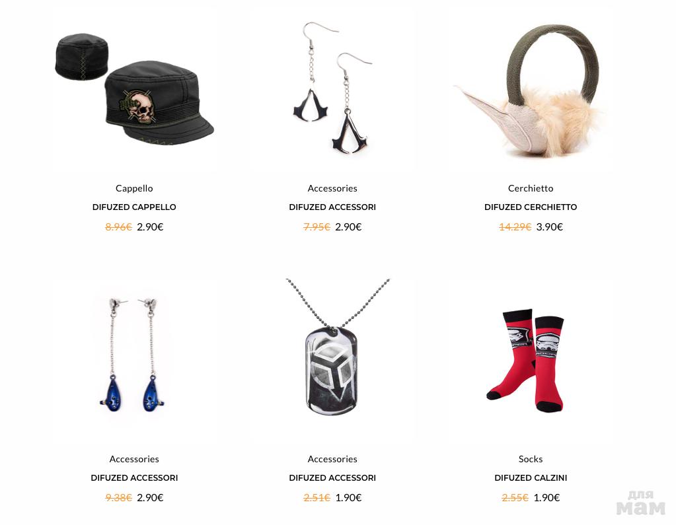Open the Assassin's Creed earrings image
This screenshot has width=676, height=525.
coord(332,88)
